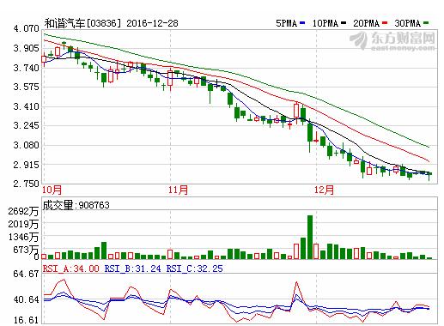Click the eastmoney watermark logo

click(392, 40)
